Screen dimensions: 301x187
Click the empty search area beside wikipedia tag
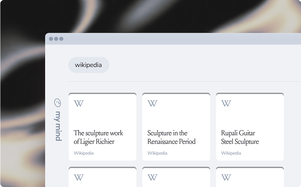coord(196,65)
